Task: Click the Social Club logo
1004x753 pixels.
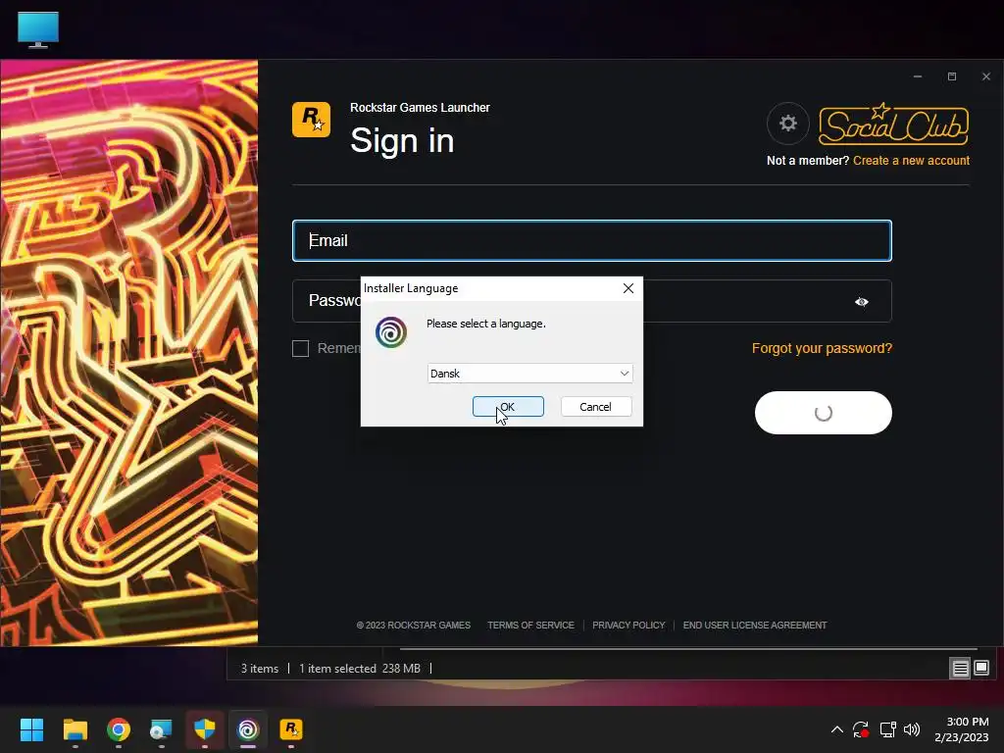Action: (894, 125)
